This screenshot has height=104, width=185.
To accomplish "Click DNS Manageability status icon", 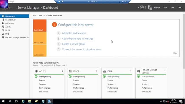I will (x=104, y=76).
